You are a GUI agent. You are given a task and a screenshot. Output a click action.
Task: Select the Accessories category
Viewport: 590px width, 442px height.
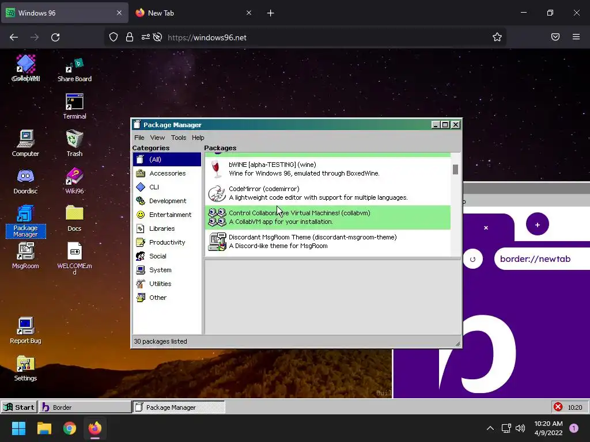(167, 173)
